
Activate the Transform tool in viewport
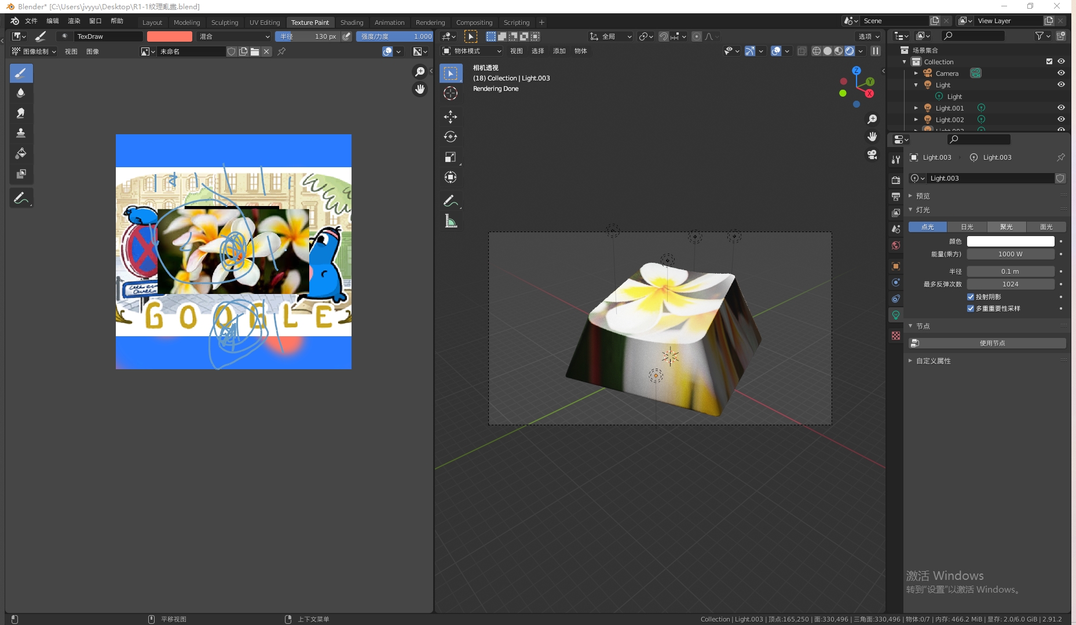451,178
